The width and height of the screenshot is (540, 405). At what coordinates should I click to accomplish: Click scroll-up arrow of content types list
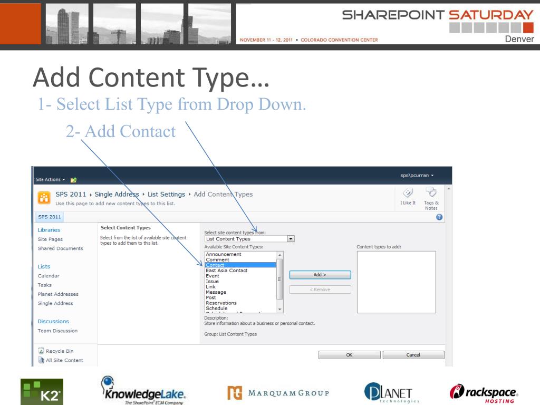tap(279, 255)
